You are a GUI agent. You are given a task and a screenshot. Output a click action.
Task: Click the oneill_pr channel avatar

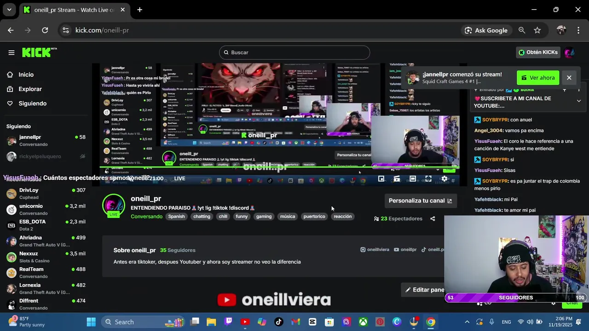point(114,205)
